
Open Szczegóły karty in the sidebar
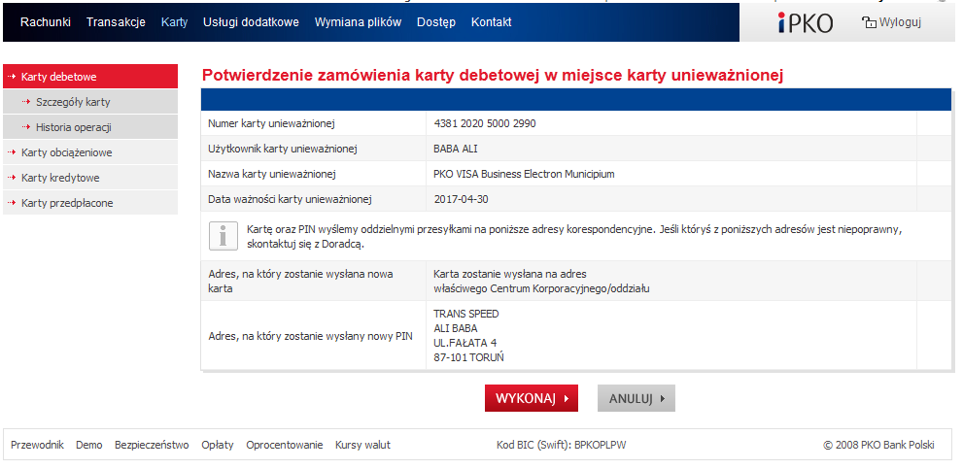point(90,102)
